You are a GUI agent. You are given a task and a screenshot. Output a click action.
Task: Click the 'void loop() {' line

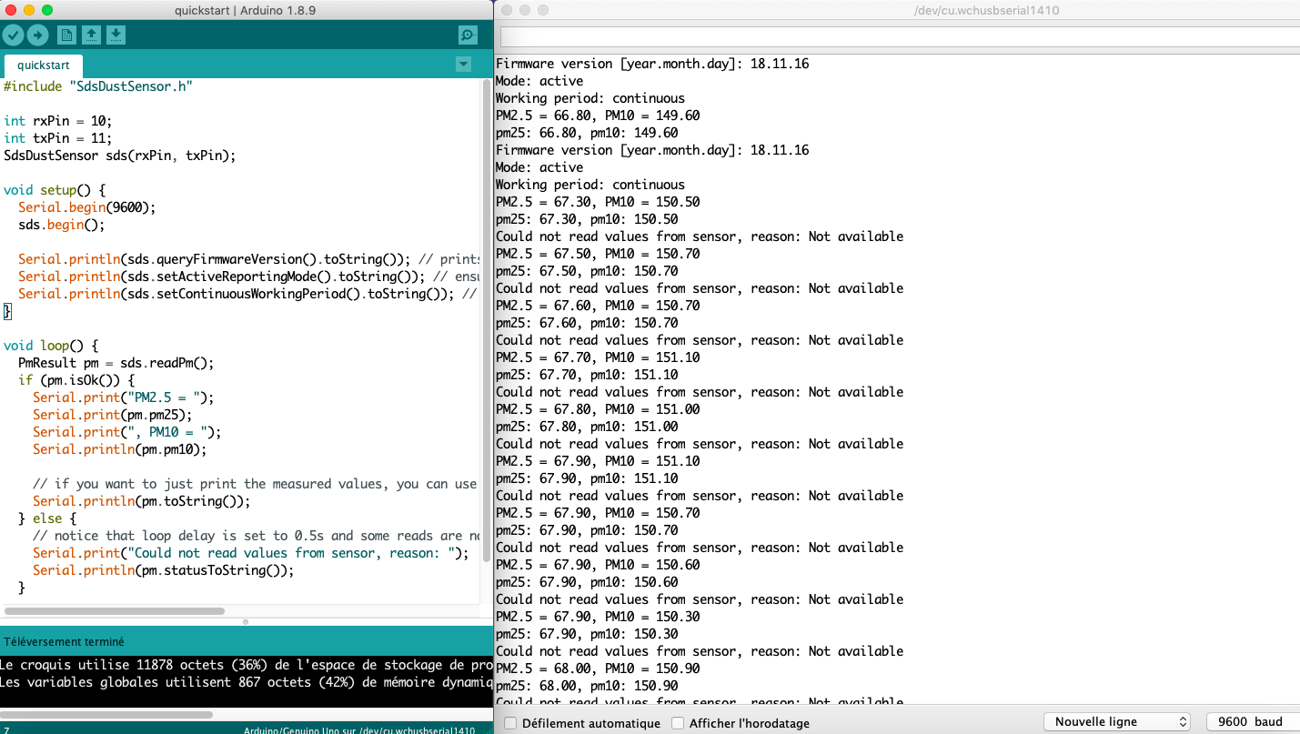click(51, 346)
